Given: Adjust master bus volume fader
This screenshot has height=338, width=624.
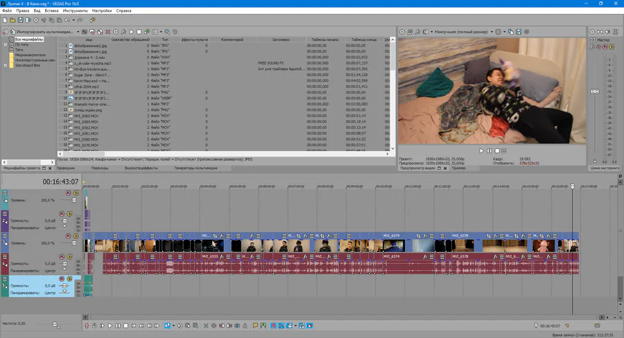Looking at the screenshot, I should click(595, 91).
